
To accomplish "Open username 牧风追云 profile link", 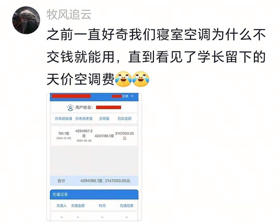I will pos(69,14).
